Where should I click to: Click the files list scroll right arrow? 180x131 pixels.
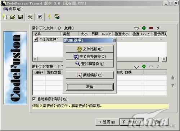click(164, 59)
